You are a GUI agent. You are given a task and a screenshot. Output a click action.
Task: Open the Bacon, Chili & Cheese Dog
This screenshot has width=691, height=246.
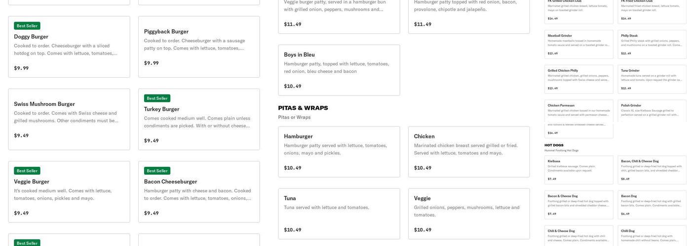coord(652,170)
